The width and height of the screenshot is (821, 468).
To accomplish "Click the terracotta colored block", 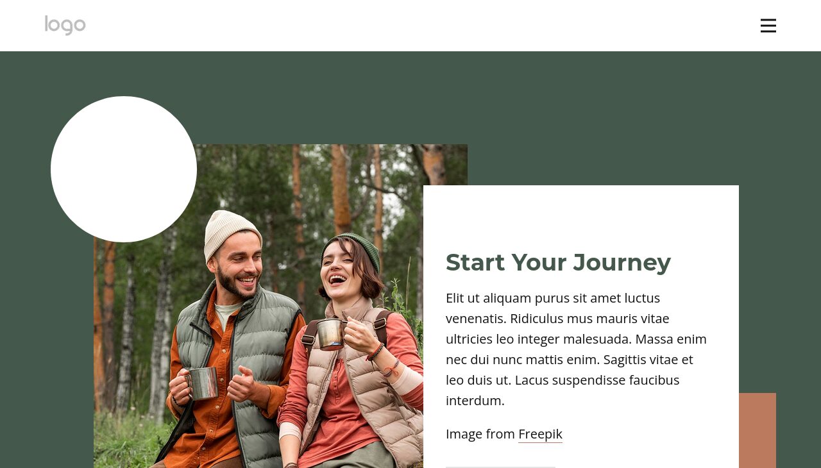I will (758, 430).
